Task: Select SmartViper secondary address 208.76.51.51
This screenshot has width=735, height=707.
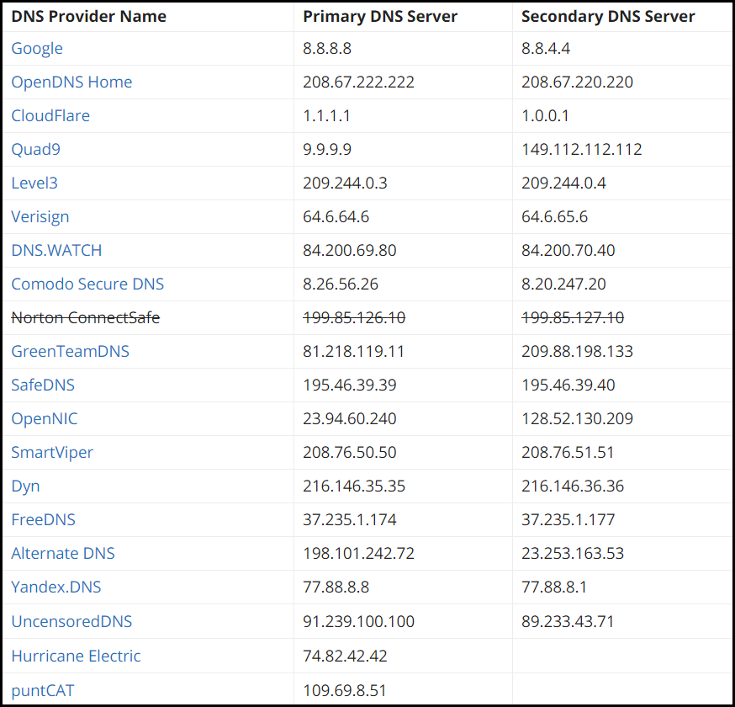Action: point(568,453)
